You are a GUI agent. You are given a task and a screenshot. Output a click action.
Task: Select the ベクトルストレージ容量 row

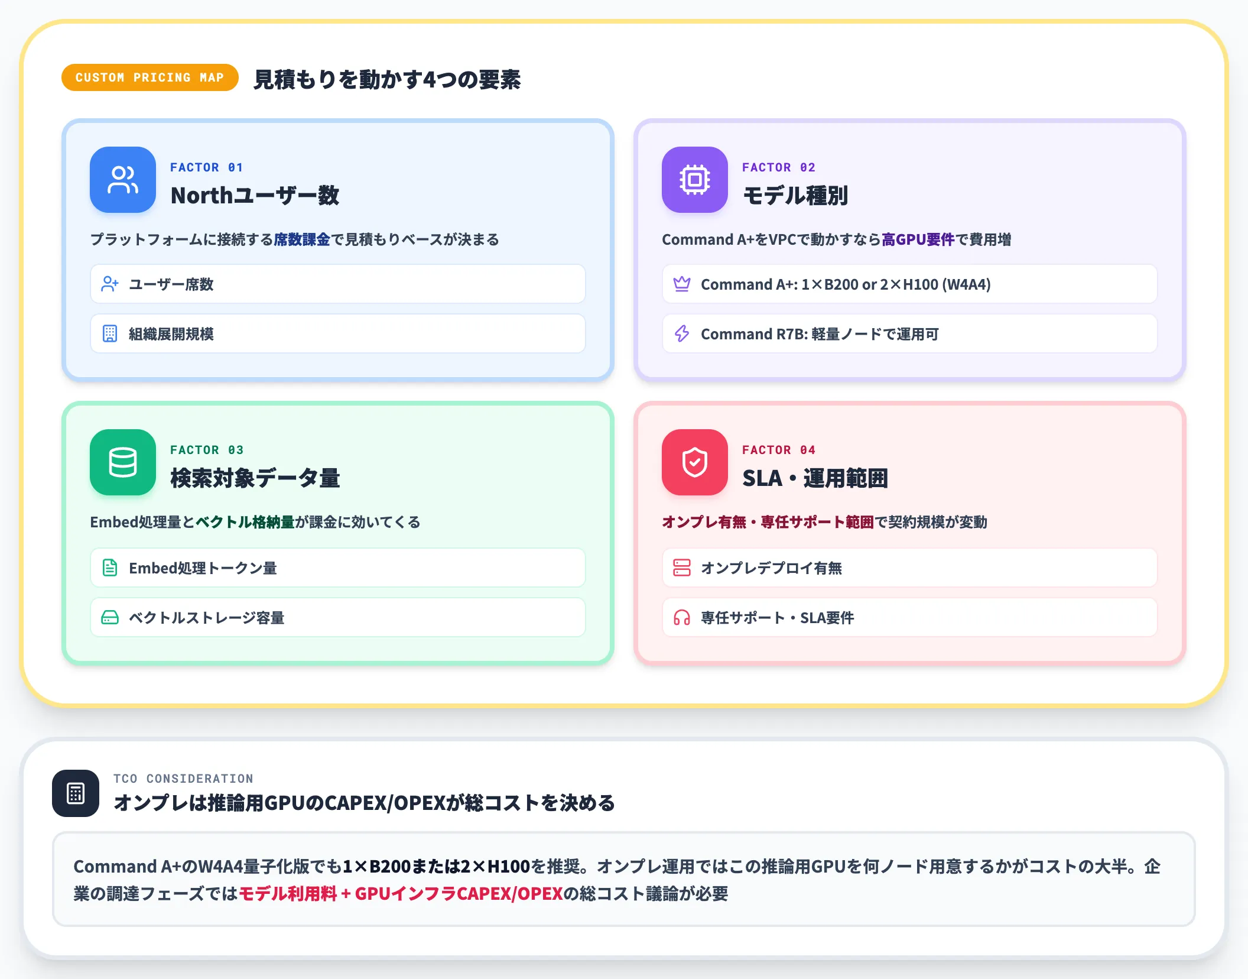pos(338,618)
